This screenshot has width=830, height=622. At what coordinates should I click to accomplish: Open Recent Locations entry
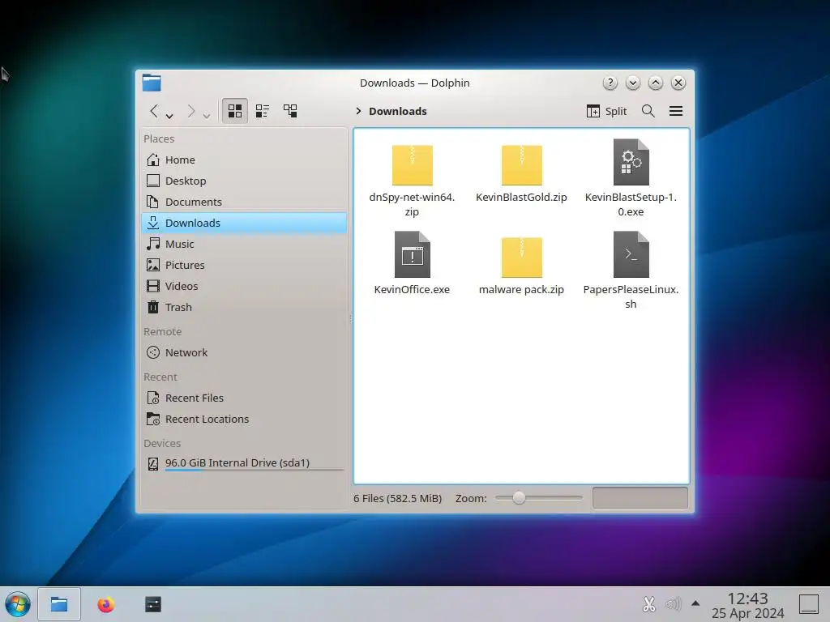244,419
